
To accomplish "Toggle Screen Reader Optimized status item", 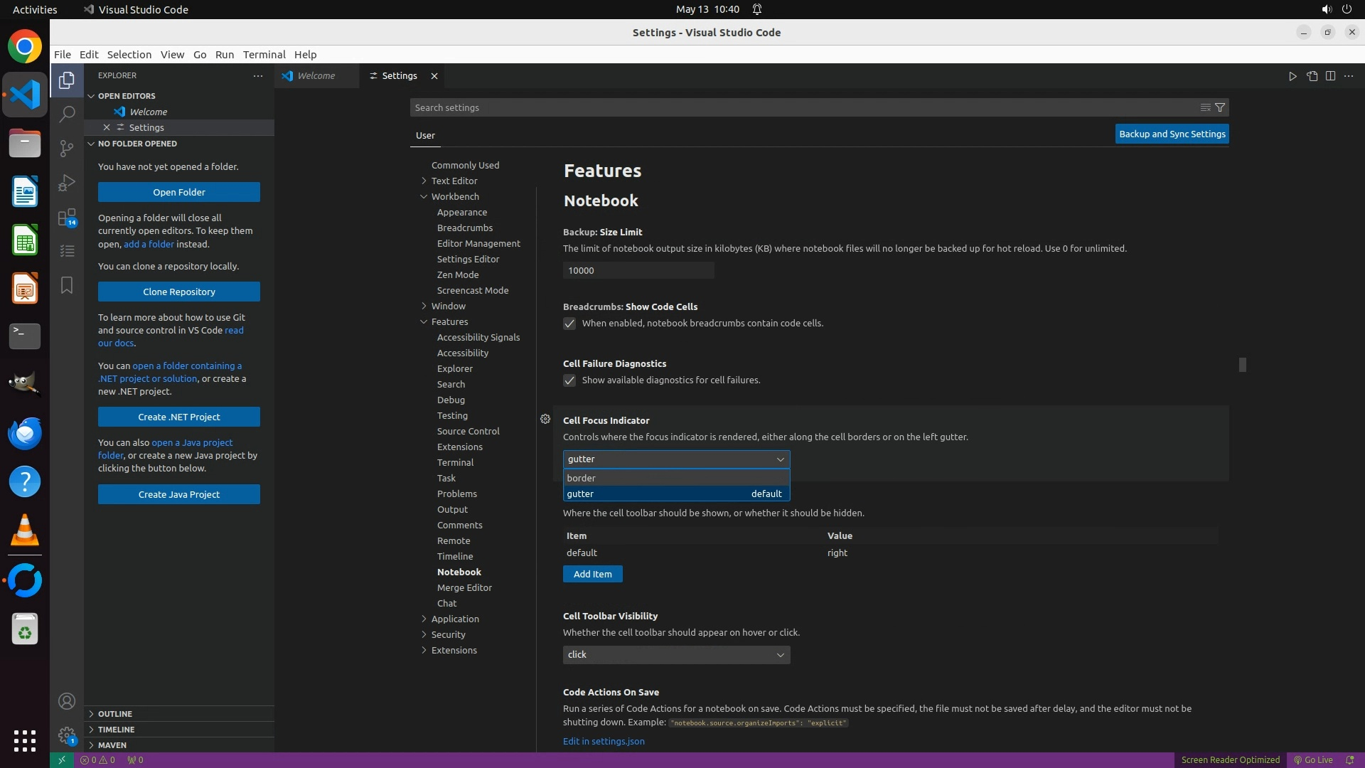I will [1230, 759].
